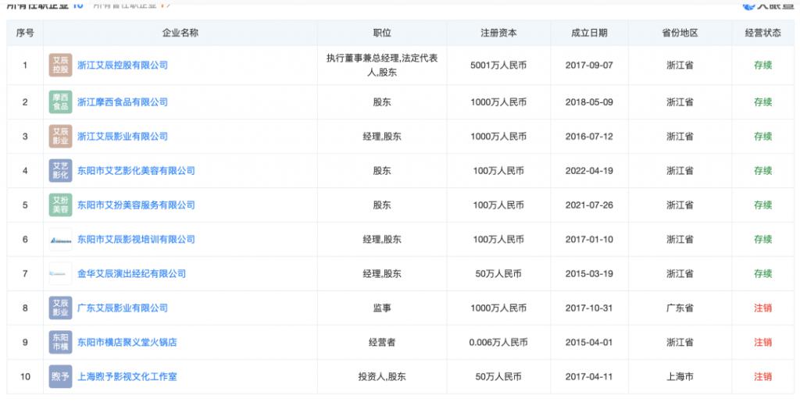Open the 浙江摩西食品有限公司 company link
Viewport: 800px width, 406px height.
click(x=122, y=102)
